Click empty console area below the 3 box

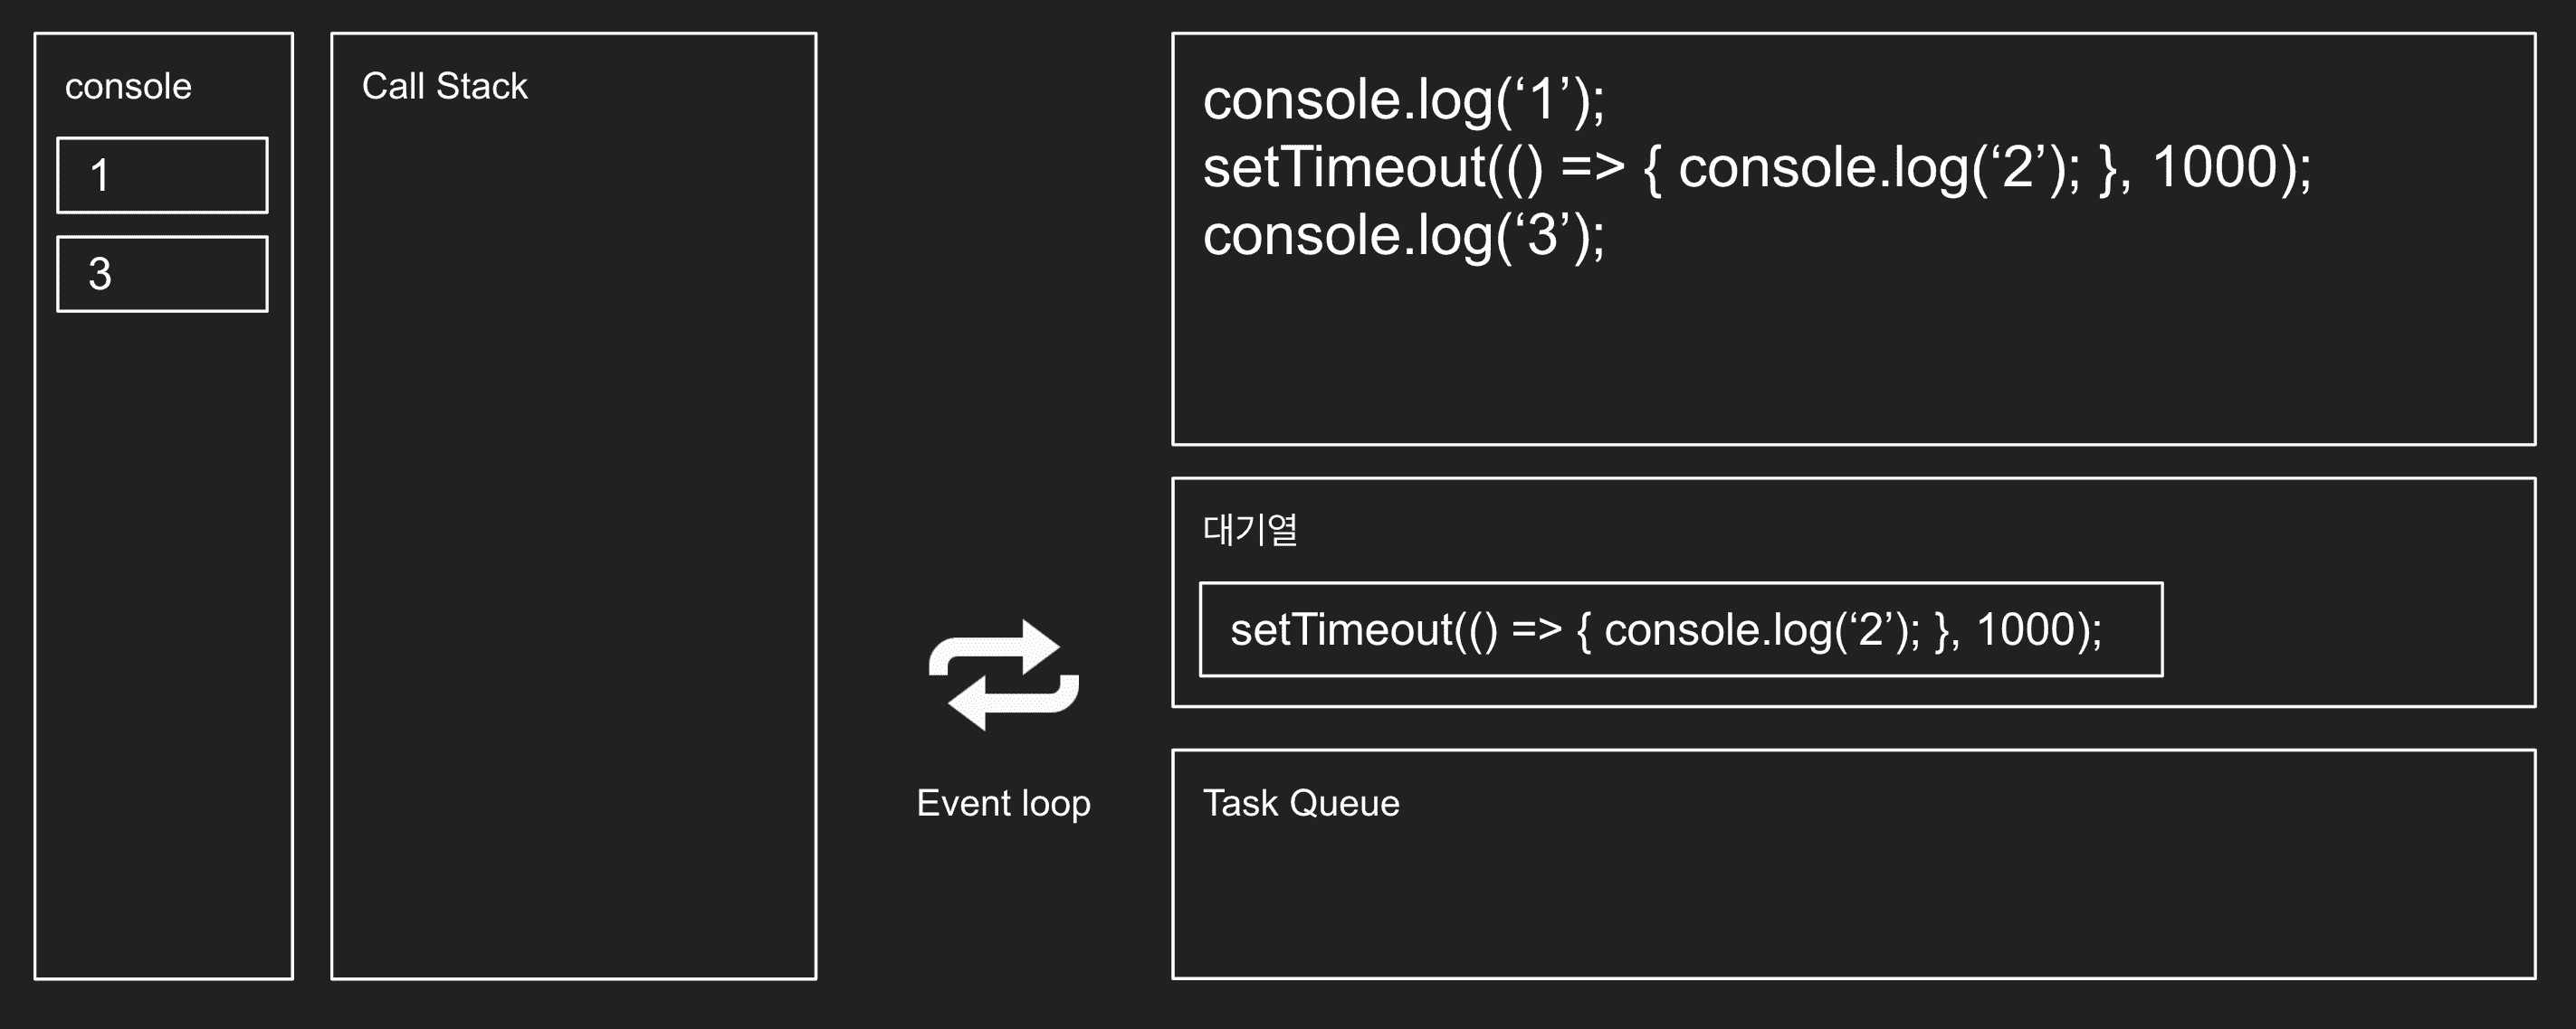[x=163, y=639]
